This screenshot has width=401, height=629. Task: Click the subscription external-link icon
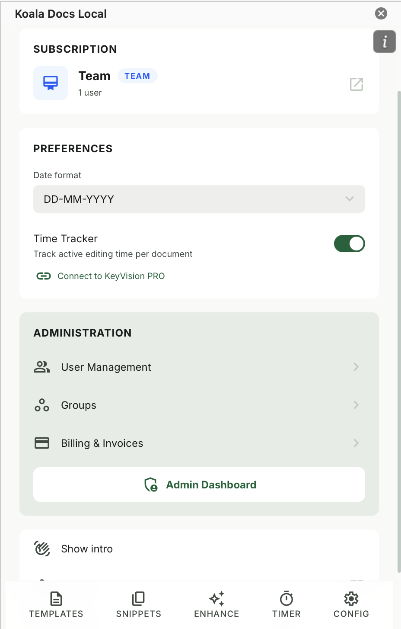click(356, 84)
